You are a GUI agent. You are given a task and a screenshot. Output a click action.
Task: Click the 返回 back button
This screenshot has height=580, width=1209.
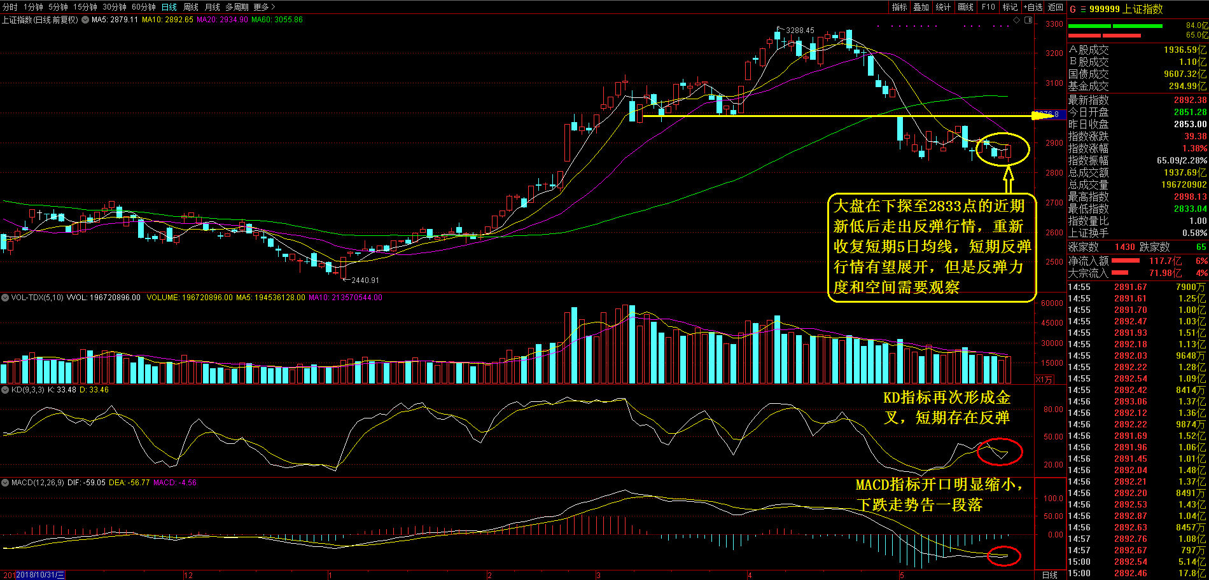click(1056, 7)
